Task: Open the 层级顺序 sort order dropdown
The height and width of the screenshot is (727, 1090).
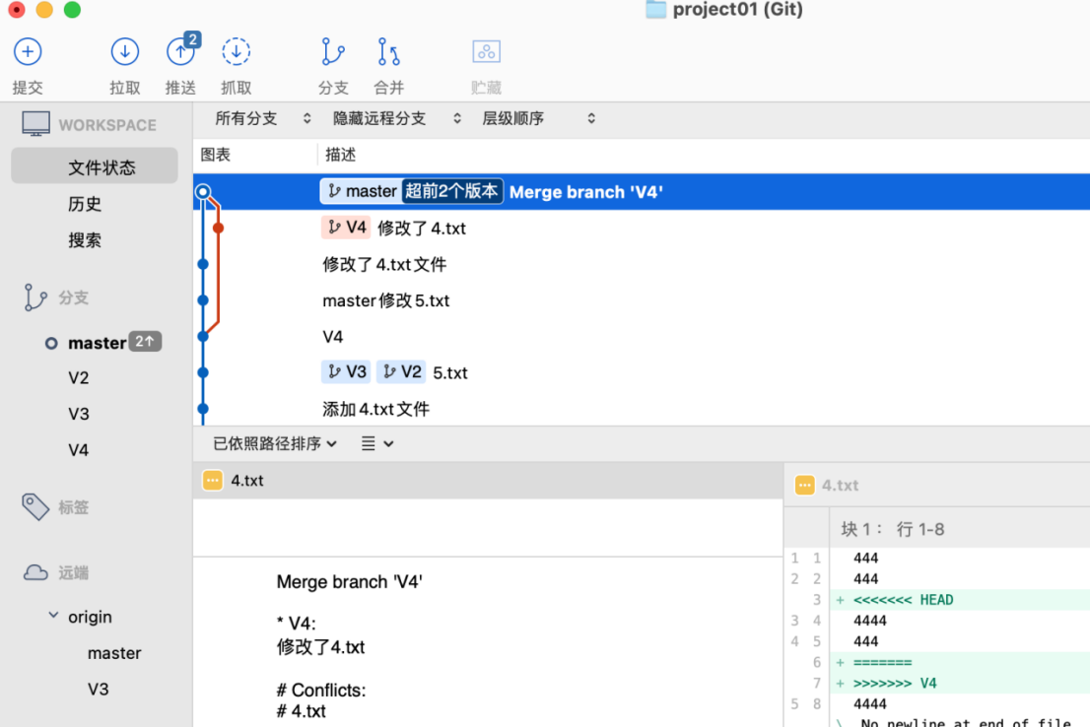Action: tap(538, 118)
